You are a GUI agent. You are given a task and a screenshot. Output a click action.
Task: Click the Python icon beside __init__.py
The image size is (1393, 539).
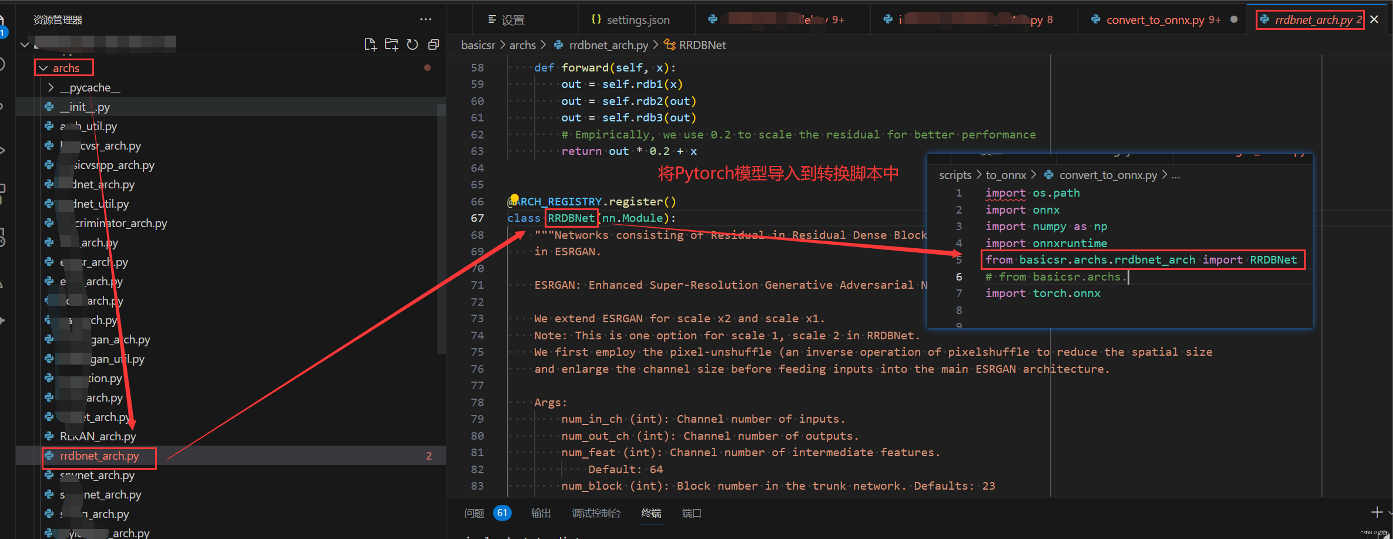[x=49, y=107]
